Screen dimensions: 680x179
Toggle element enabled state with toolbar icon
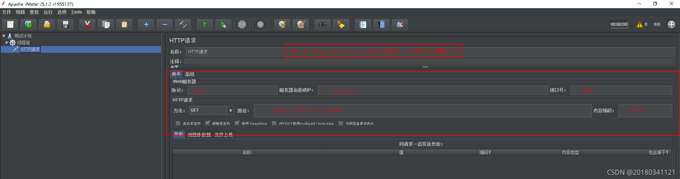click(183, 24)
